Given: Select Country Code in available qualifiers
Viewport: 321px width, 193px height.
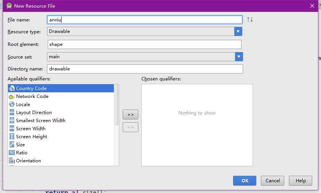Looking at the screenshot, I should 61,88.
